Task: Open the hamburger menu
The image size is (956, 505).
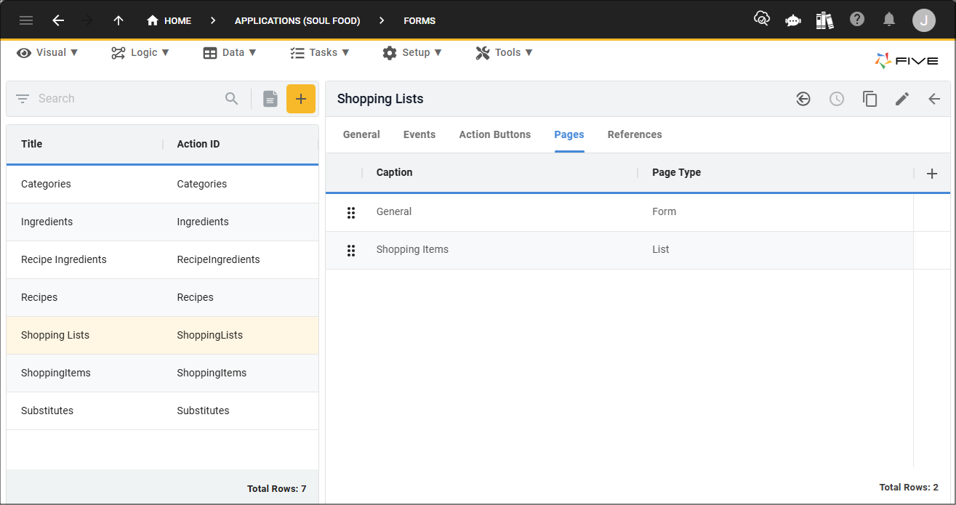Action: click(x=26, y=20)
